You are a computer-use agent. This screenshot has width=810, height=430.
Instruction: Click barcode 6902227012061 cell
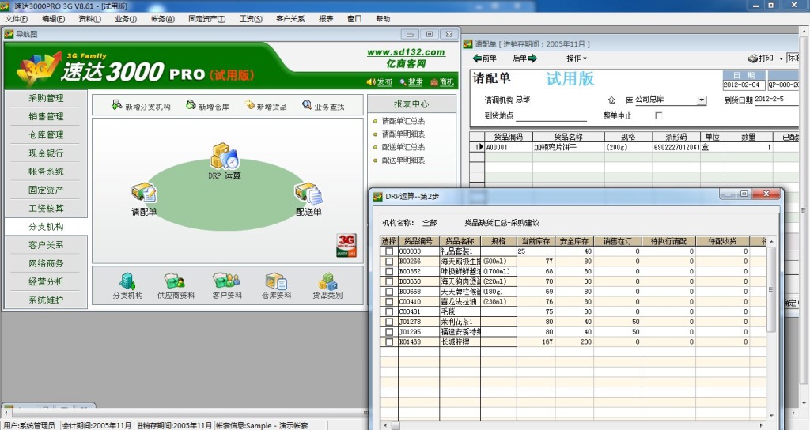[x=676, y=147]
